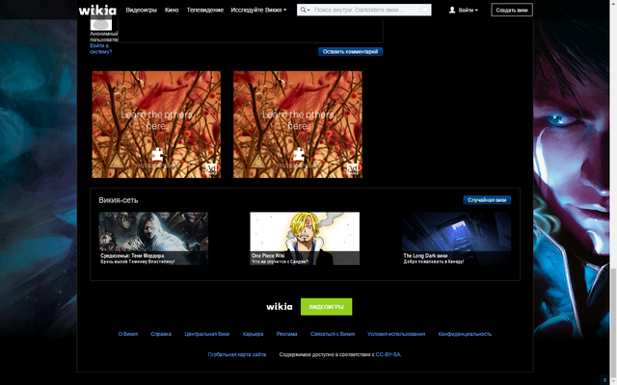
Task: Open the Видеоигры navigation item
Action: point(142,10)
